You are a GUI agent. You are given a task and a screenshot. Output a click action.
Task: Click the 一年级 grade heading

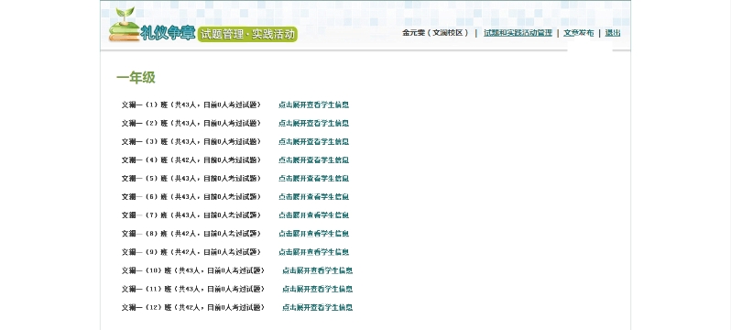coord(136,78)
